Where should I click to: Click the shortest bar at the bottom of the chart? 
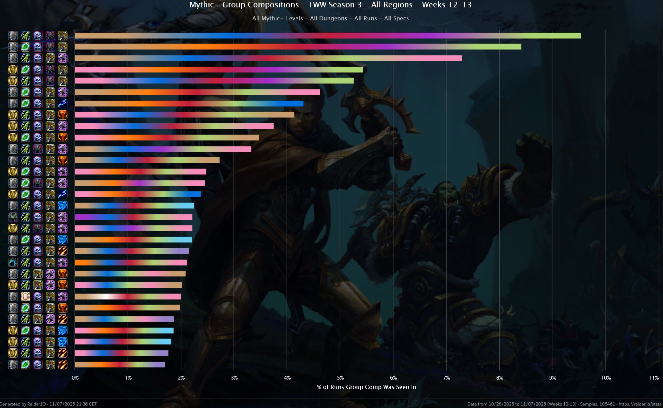click(120, 364)
